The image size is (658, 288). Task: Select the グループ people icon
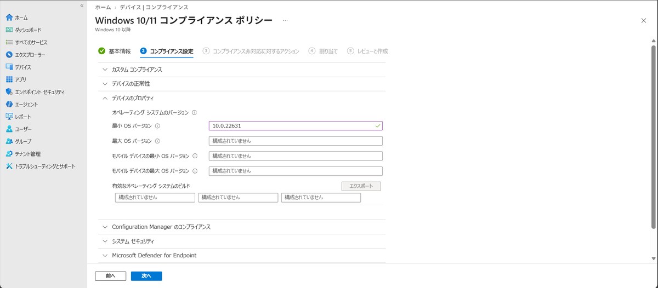tap(9, 141)
